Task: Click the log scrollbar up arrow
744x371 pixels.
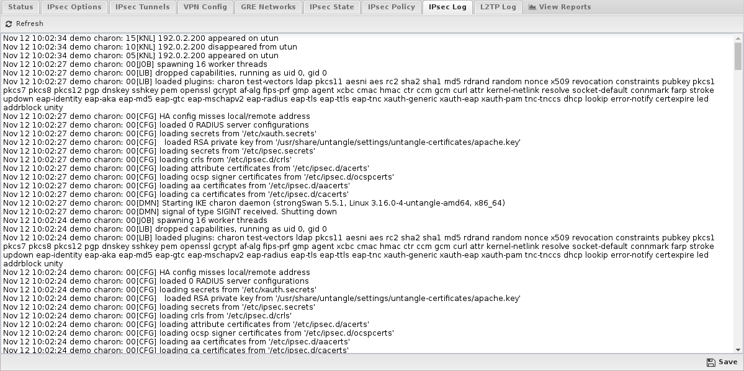Action: [x=738, y=38]
